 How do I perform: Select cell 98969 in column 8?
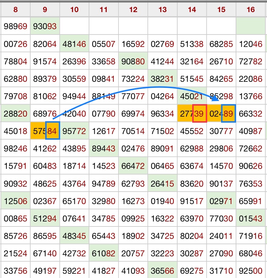pyautogui.click(x=15, y=26)
